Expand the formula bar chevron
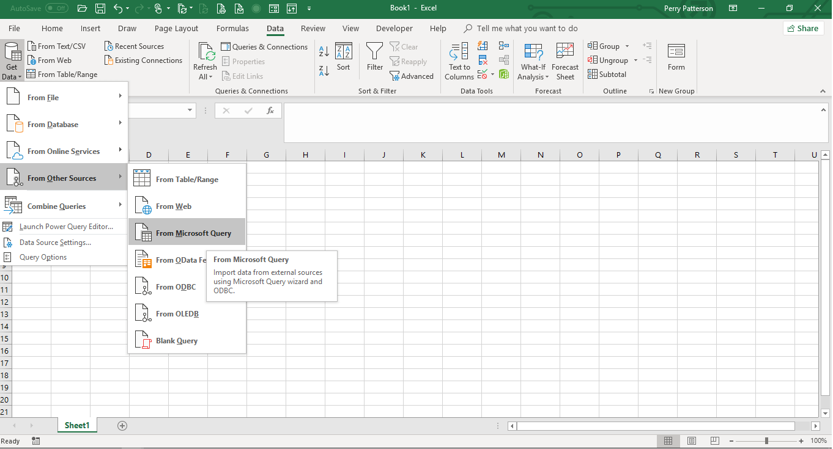 [823, 110]
